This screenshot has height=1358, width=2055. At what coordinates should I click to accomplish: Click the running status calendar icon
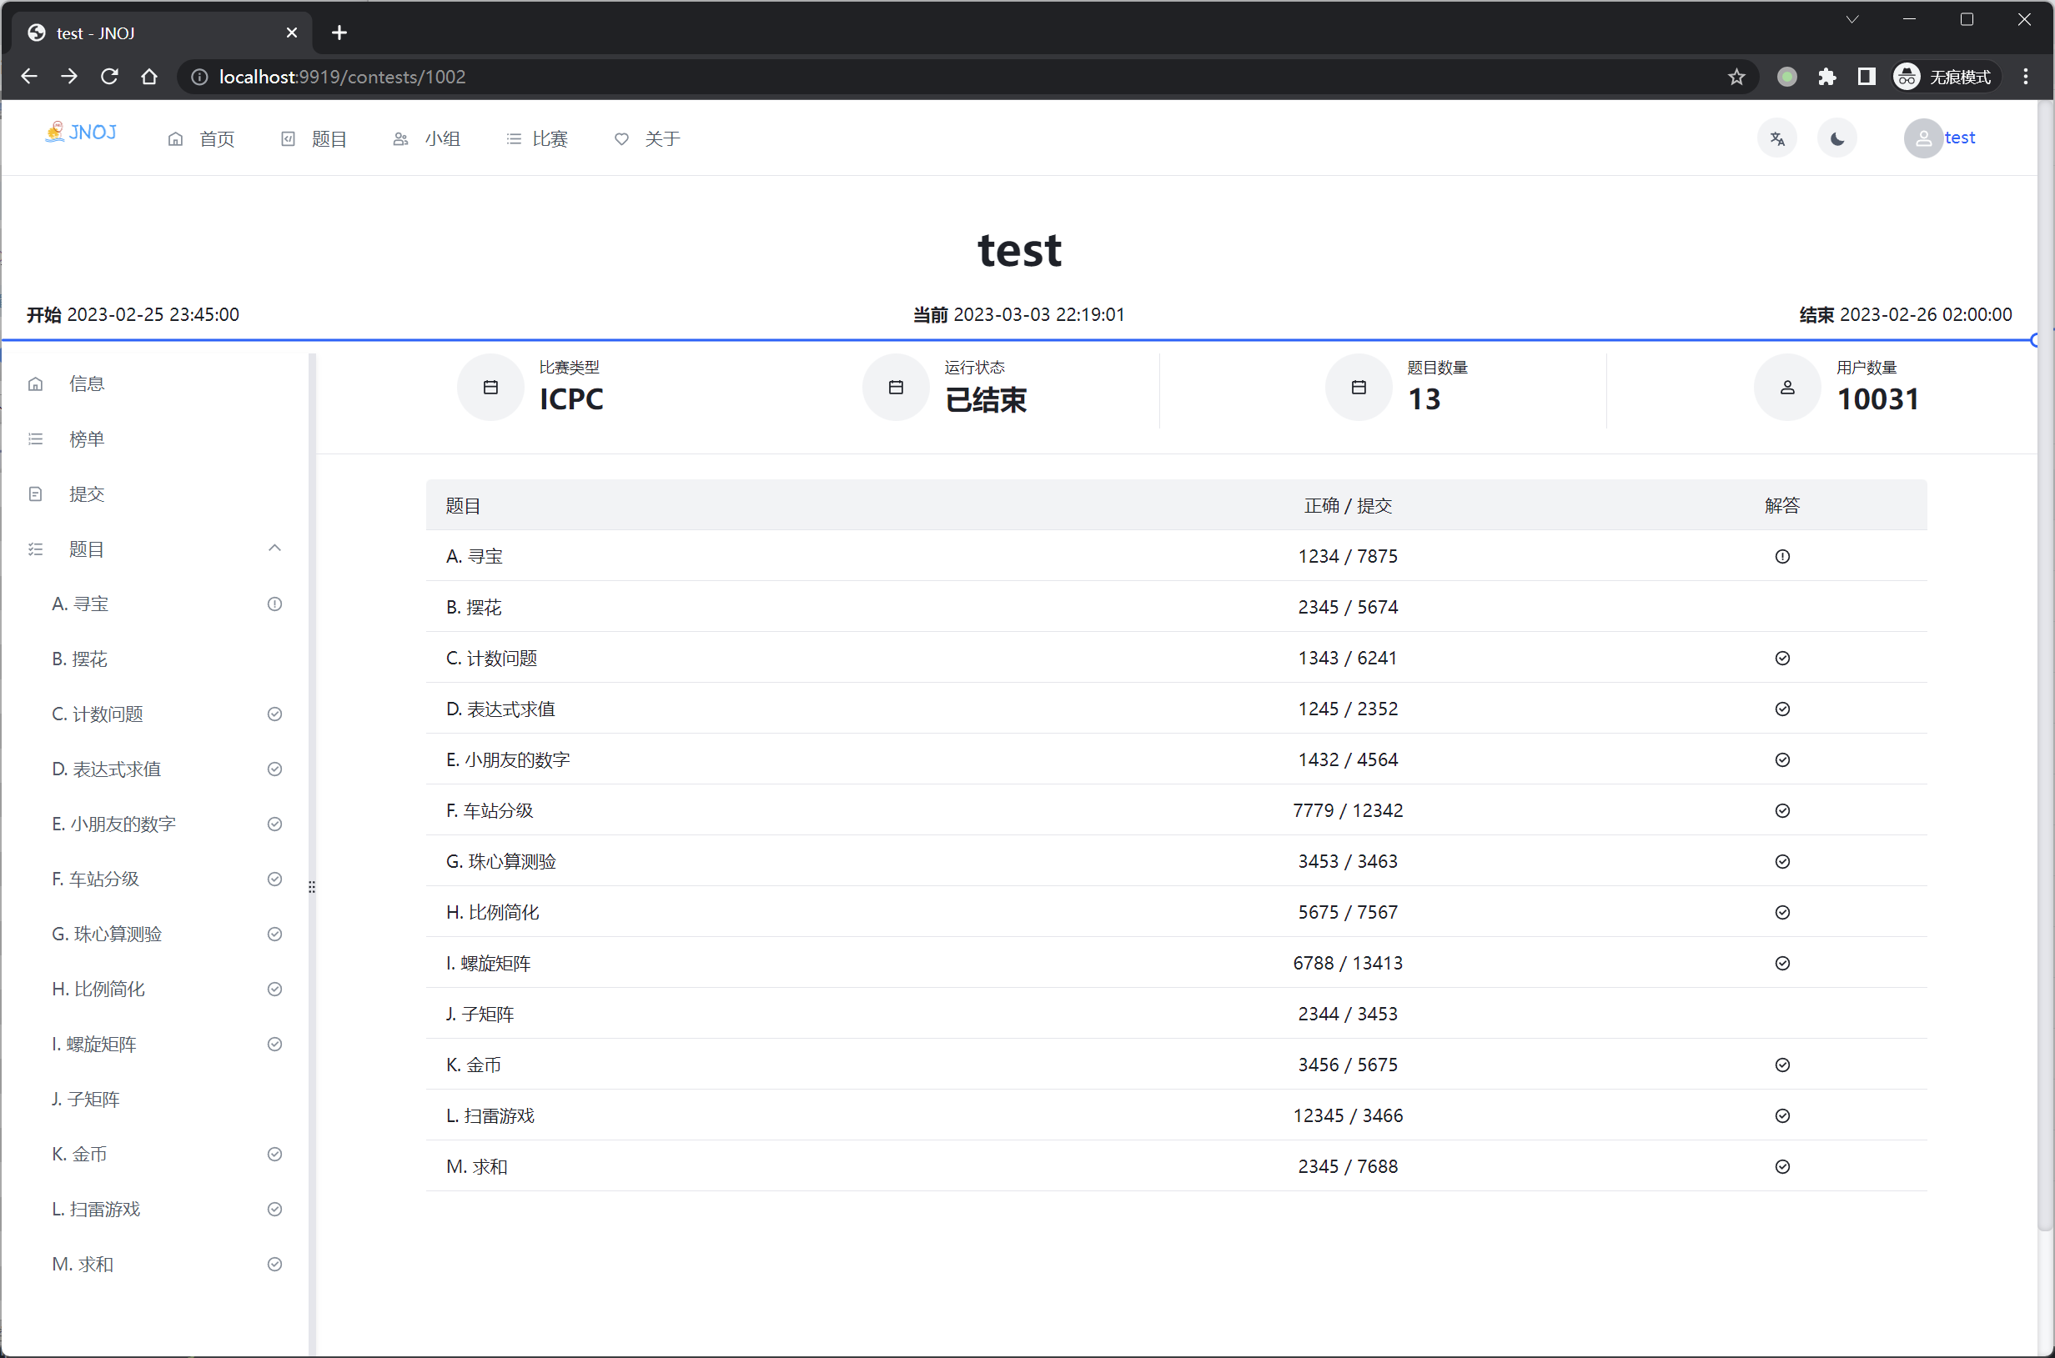tap(896, 387)
